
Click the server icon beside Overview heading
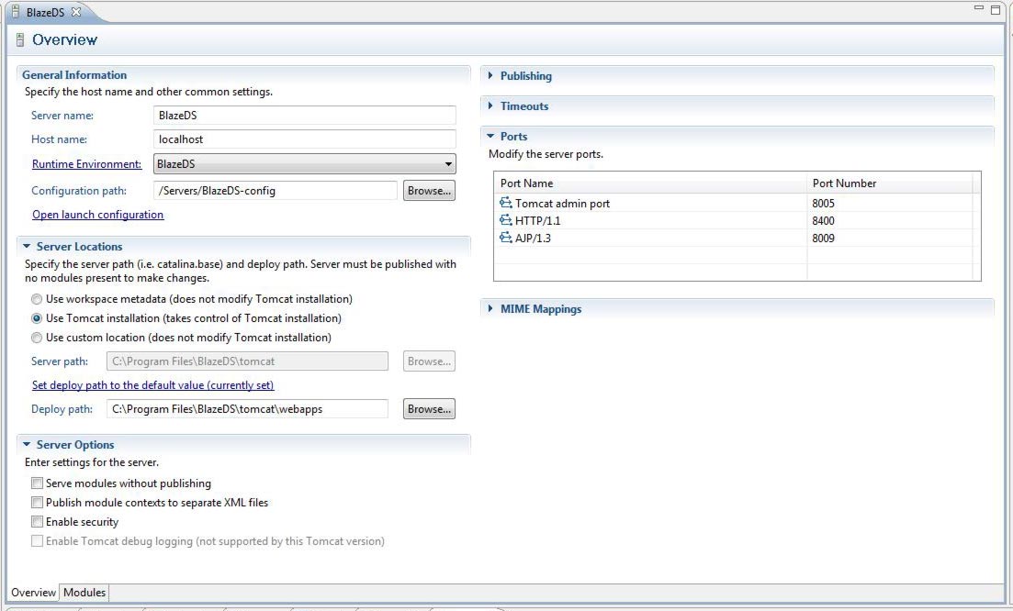point(20,40)
